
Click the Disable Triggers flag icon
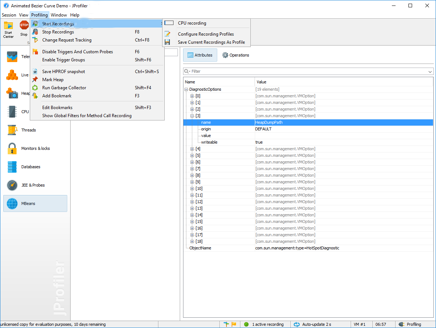(35, 51)
